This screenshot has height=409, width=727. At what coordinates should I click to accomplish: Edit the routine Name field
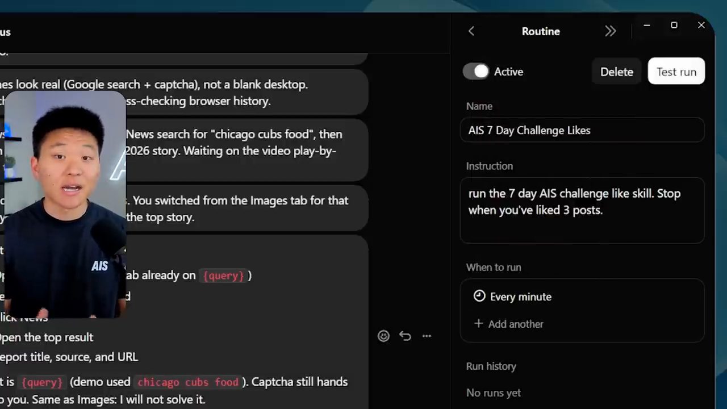(582, 130)
